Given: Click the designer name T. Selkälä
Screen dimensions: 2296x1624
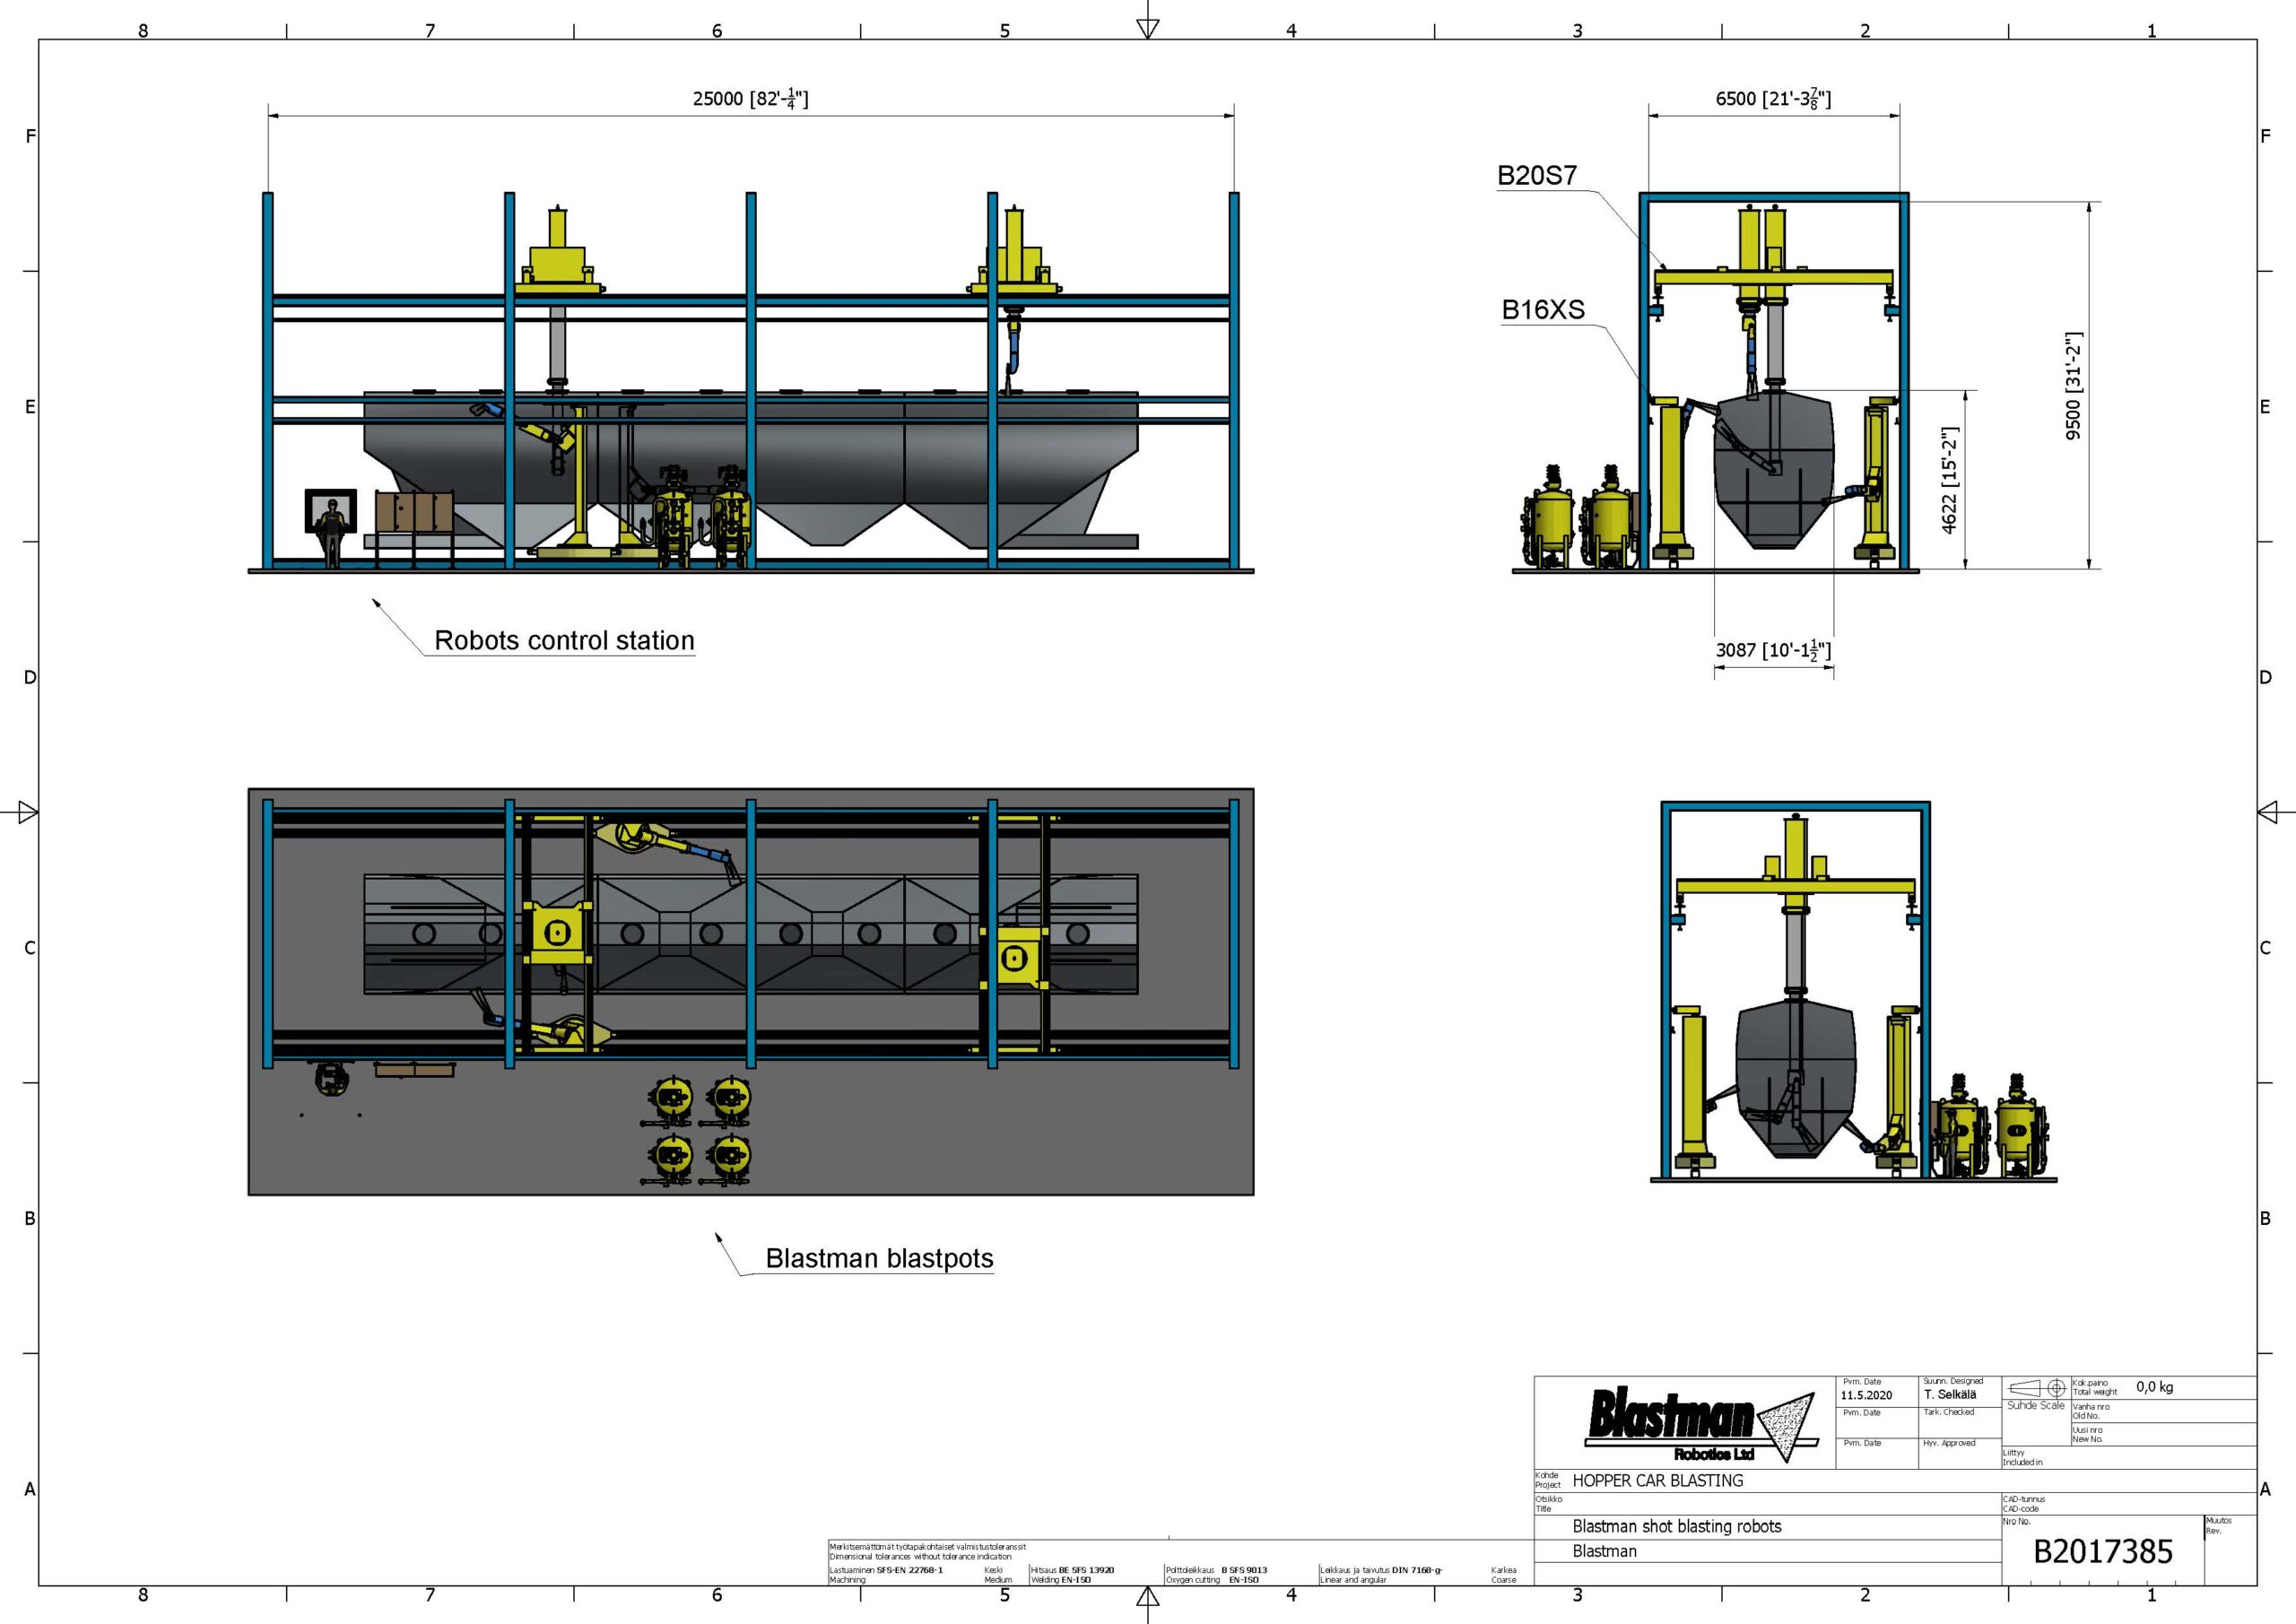Looking at the screenshot, I should click(x=1950, y=1394).
